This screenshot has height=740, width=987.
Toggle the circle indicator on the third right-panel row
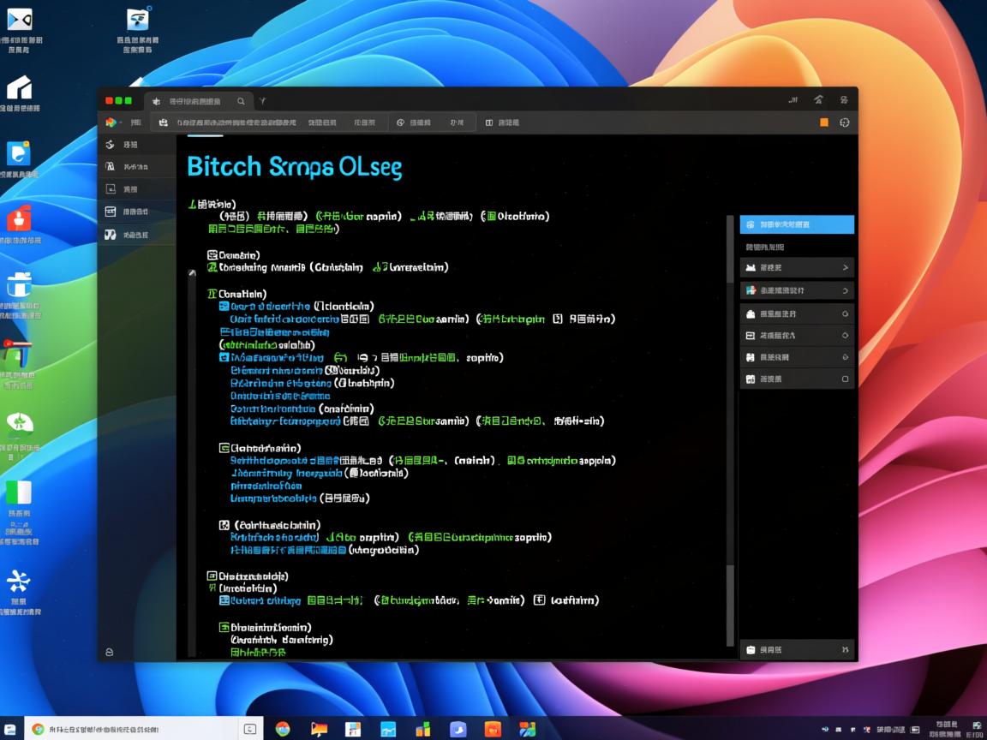(x=845, y=313)
